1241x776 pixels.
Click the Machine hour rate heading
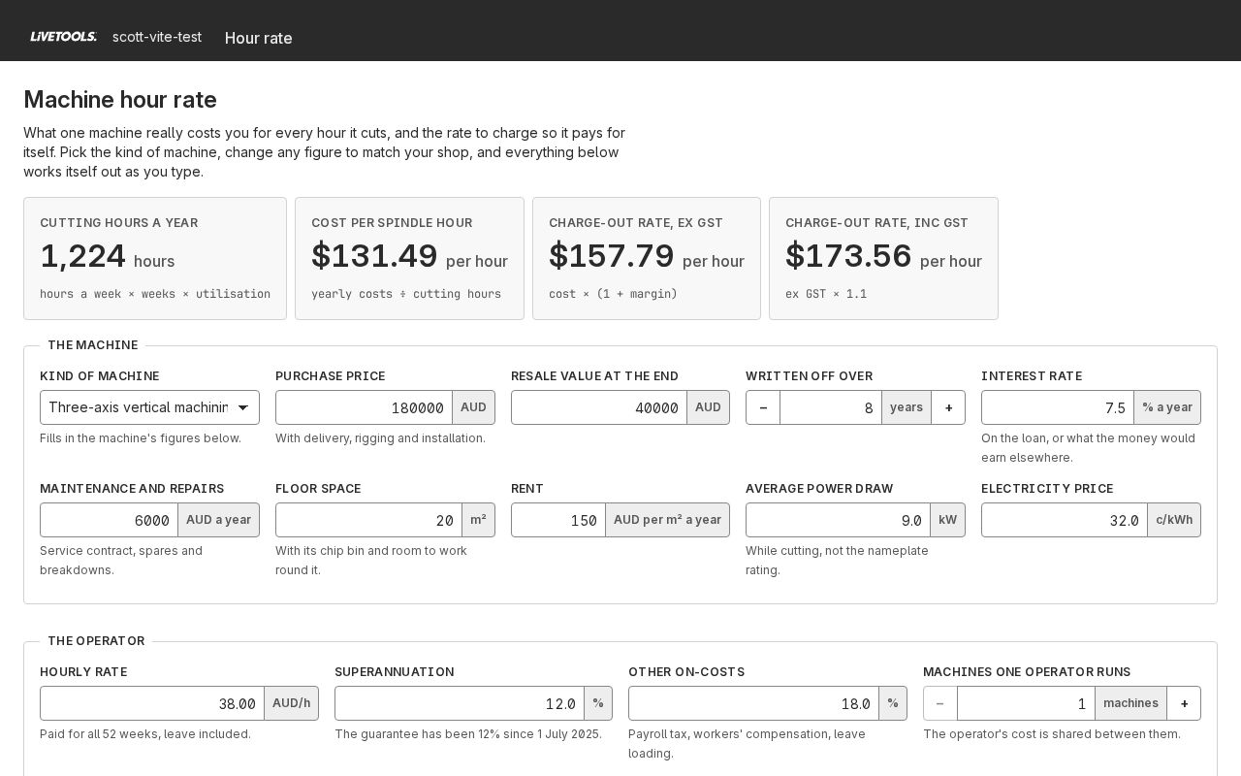coord(120,100)
